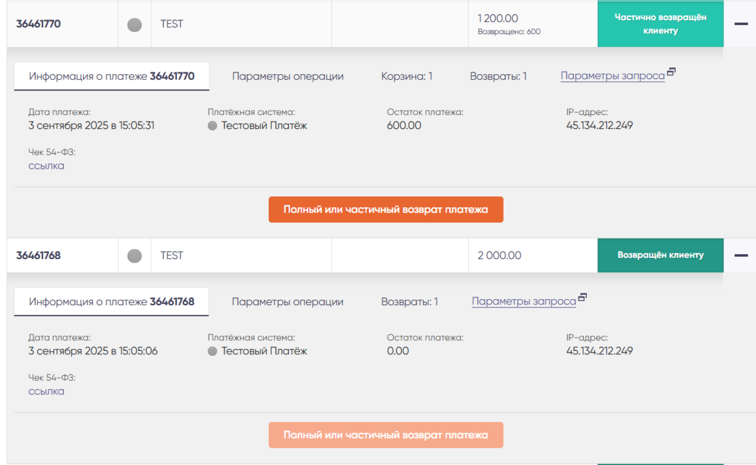This screenshot has width=756, height=465.
Task: Select Информация о платеже 36461768 tab
Action: point(111,301)
